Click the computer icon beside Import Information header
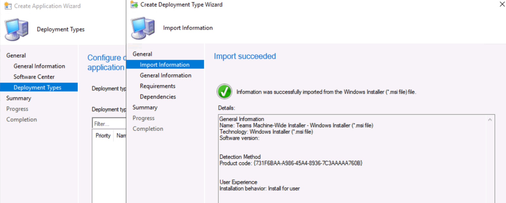 coord(143,28)
